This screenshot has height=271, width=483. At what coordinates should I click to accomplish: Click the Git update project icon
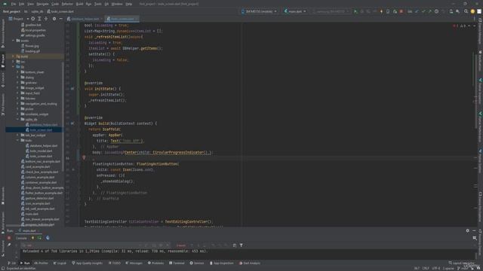tap(417, 11)
